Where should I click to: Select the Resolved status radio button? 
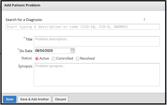pos(77,59)
